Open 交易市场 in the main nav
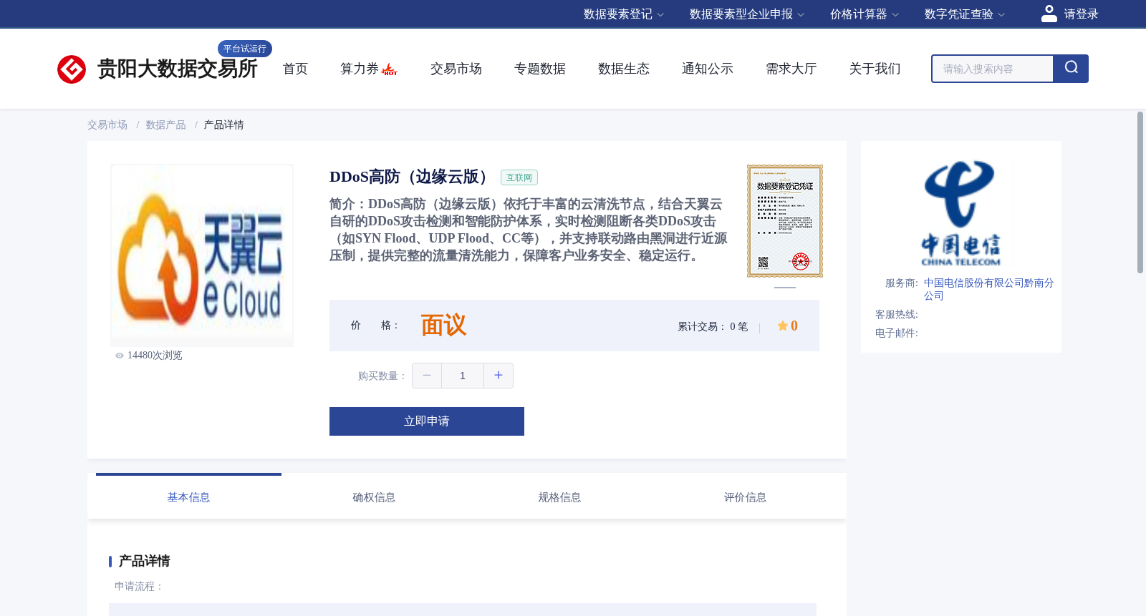The height and width of the screenshot is (616, 1146). (x=456, y=69)
